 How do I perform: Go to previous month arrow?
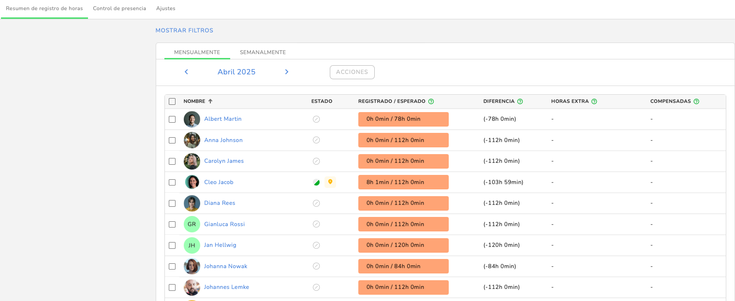[186, 72]
